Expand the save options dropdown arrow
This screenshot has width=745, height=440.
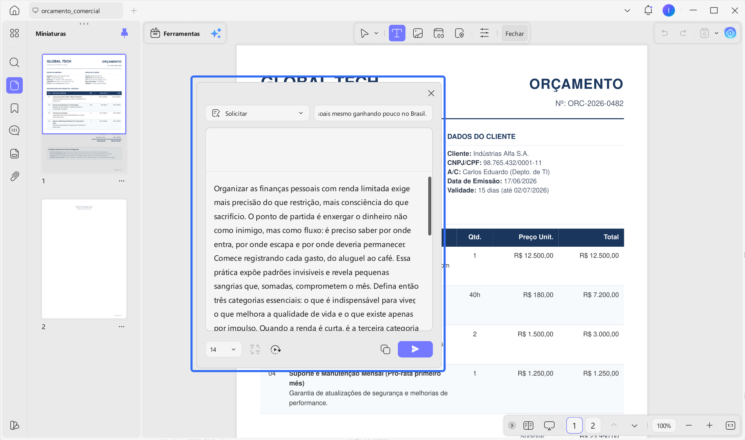(716, 33)
